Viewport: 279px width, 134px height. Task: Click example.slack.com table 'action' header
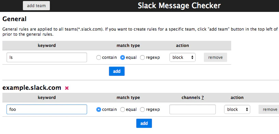tap(237, 98)
